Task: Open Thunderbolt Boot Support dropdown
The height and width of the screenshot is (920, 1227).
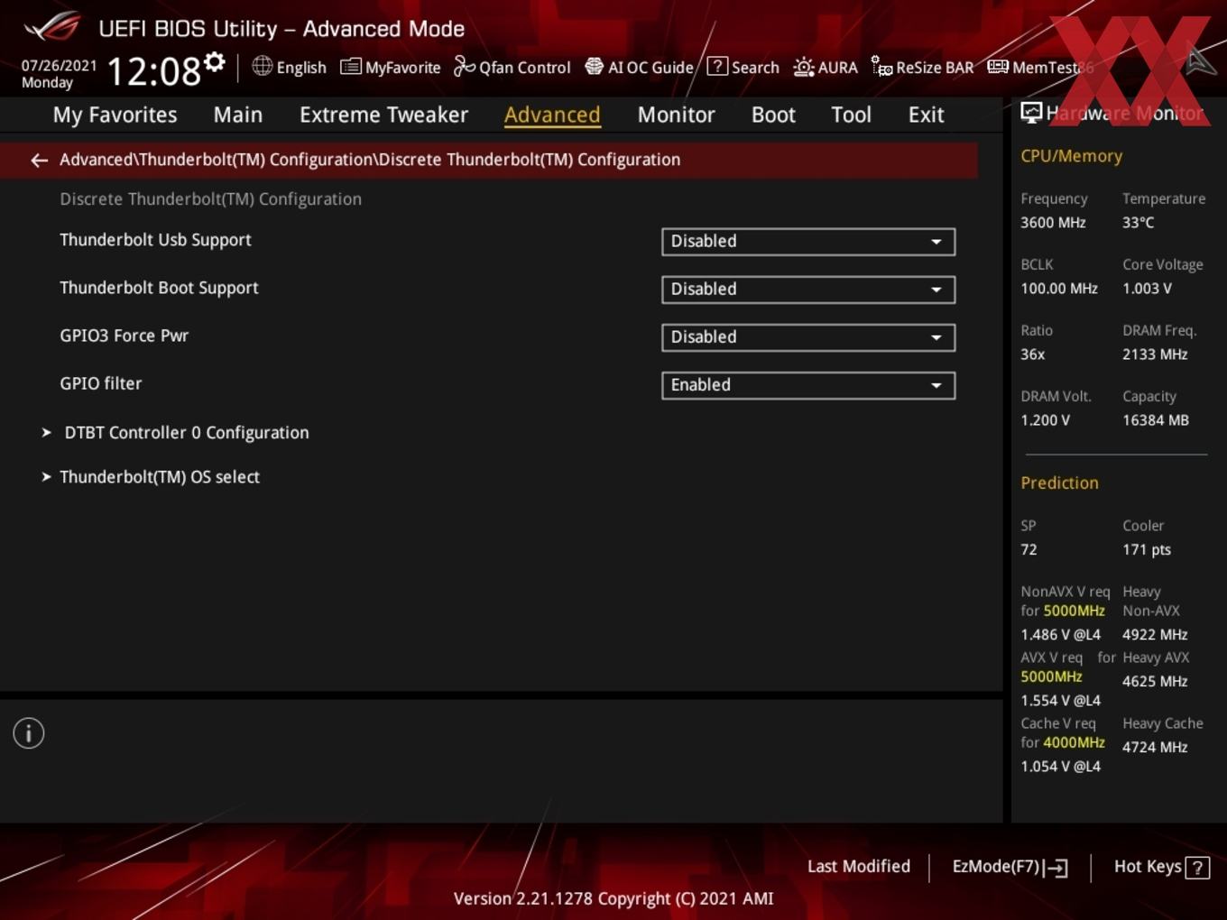Action: [808, 289]
